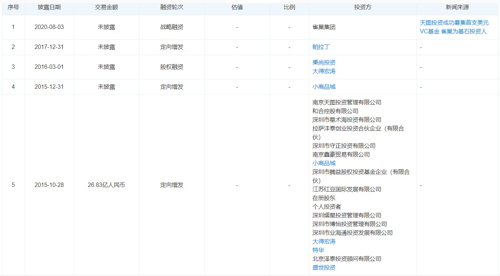Open 大得宏涛 in the 2015-10-28 investor list
This screenshot has width=500, height=276.
click(324, 242)
